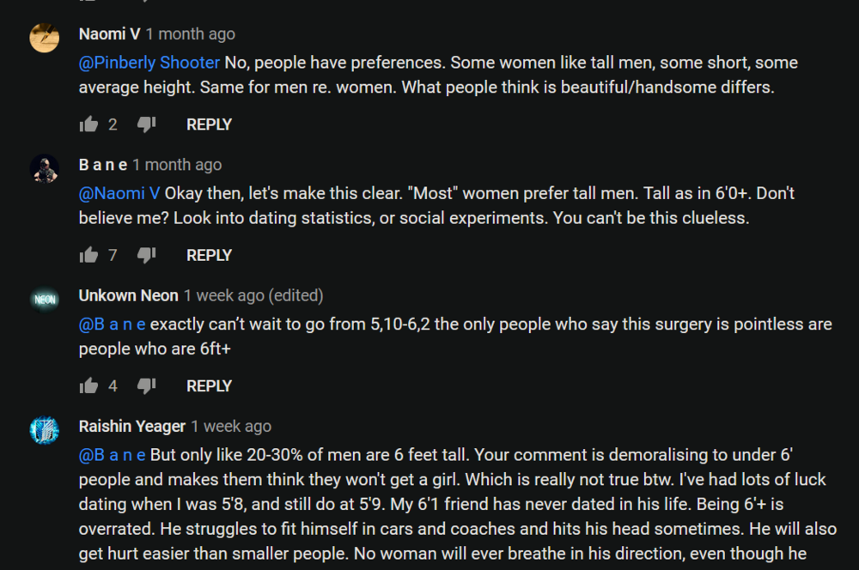Dislike Naomi V's comment
Image resolution: width=859 pixels, height=570 pixels.
pos(146,124)
